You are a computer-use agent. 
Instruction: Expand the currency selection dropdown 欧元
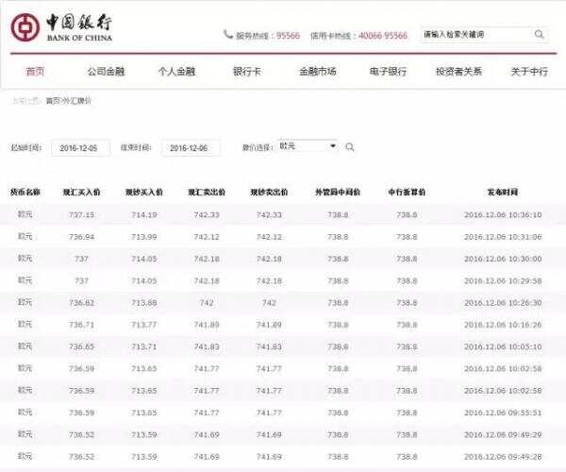pos(308,146)
